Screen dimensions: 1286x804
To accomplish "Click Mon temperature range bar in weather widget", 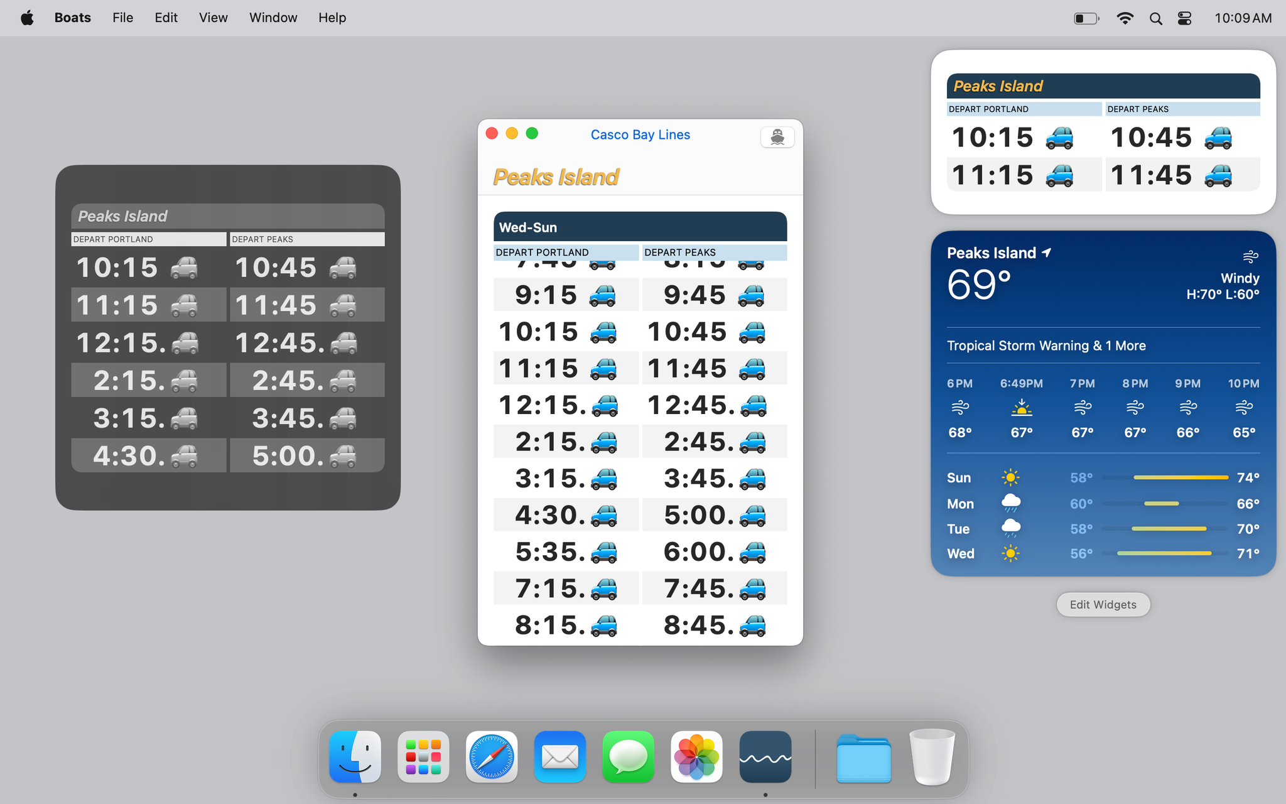I will coord(1165,504).
